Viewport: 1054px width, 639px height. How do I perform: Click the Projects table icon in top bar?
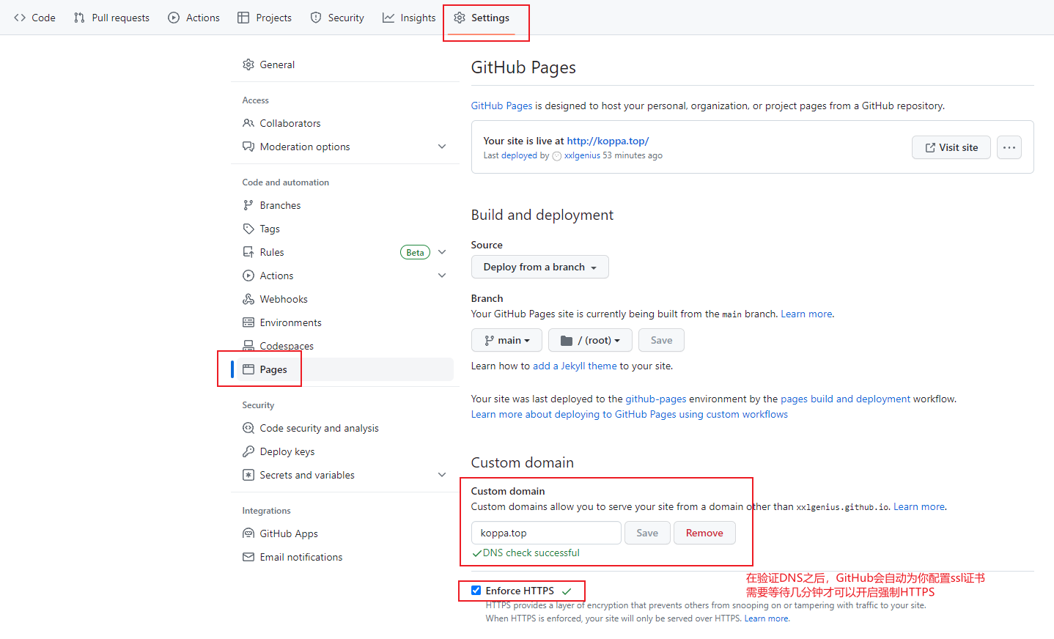(x=243, y=18)
